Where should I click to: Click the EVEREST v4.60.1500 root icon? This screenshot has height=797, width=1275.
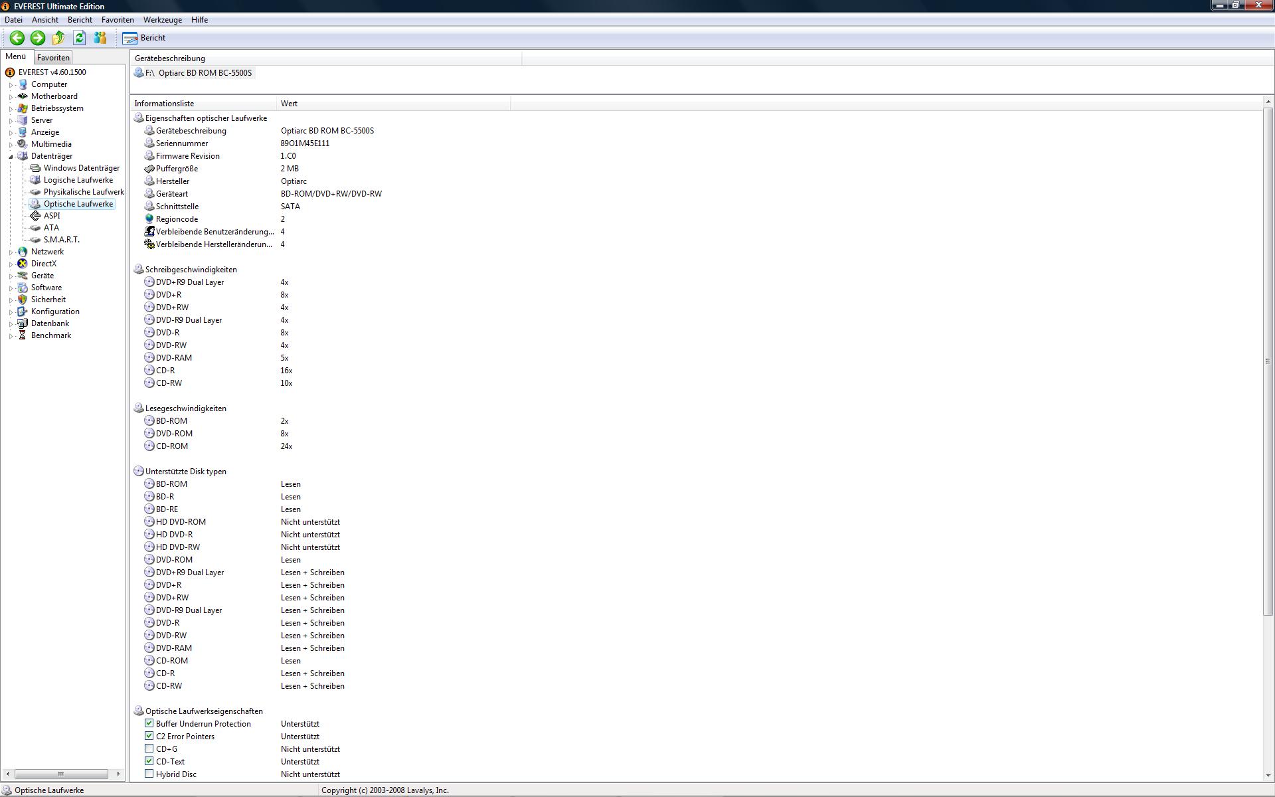(x=10, y=72)
